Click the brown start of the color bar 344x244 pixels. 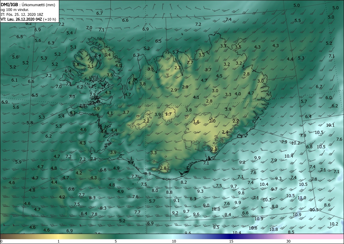pyautogui.click(x=9, y=236)
